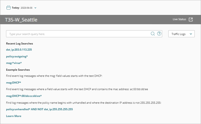Try the msg:DHCP* example search

pyautogui.click(x=14, y=82)
